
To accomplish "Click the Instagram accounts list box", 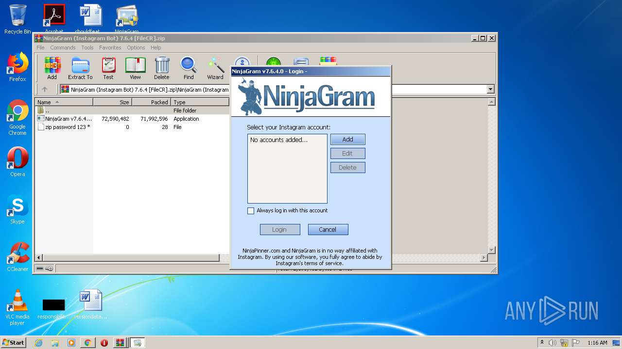I will pos(287,169).
